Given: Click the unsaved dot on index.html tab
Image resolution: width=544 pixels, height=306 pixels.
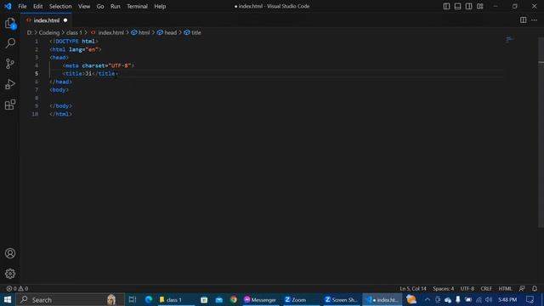Looking at the screenshot, I should (x=65, y=20).
